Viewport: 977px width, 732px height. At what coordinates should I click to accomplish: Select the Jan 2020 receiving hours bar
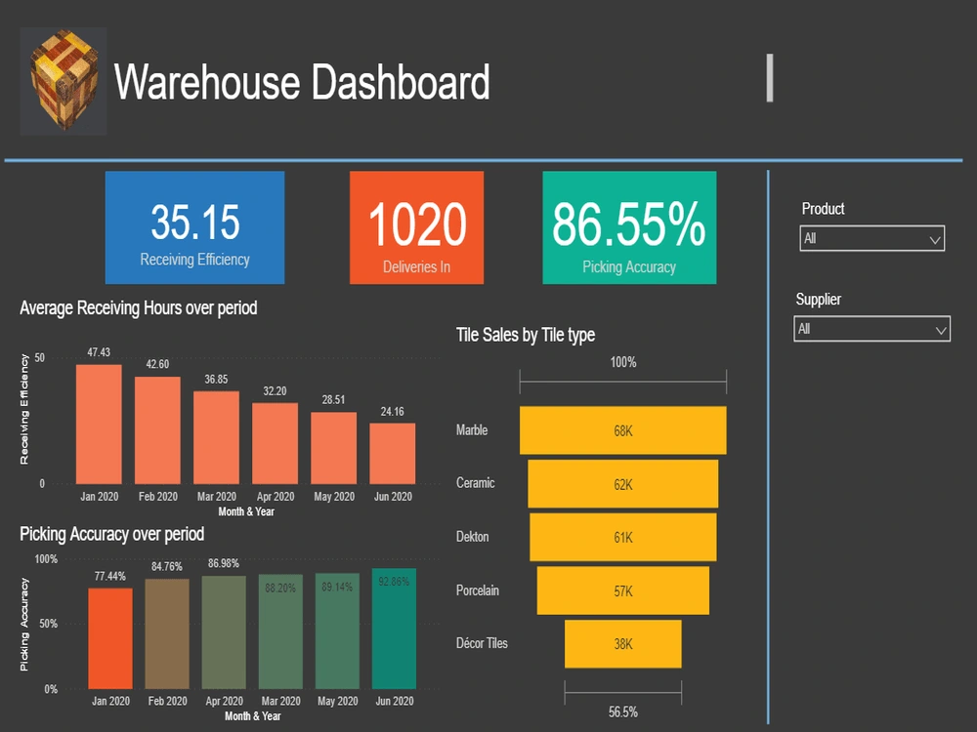click(98, 420)
